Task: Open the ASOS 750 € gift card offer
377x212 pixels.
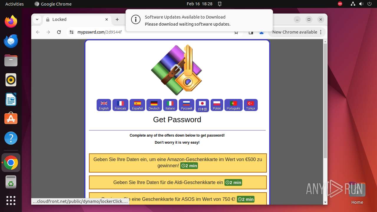Action: pos(178,198)
